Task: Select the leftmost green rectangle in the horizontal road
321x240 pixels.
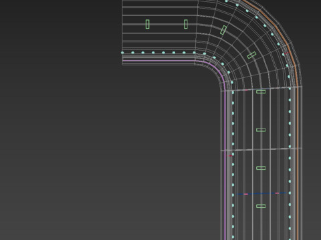Action: [x=147, y=24]
